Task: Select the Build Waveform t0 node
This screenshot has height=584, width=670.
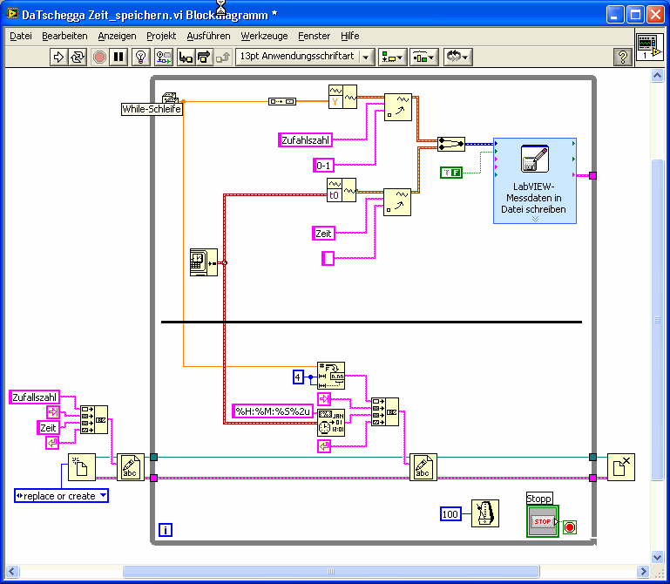Action: 342,190
